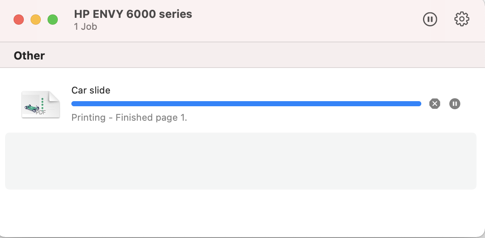The height and width of the screenshot is (238, 485).
Task: Click the Car slide job name
Action: point(90,91)
